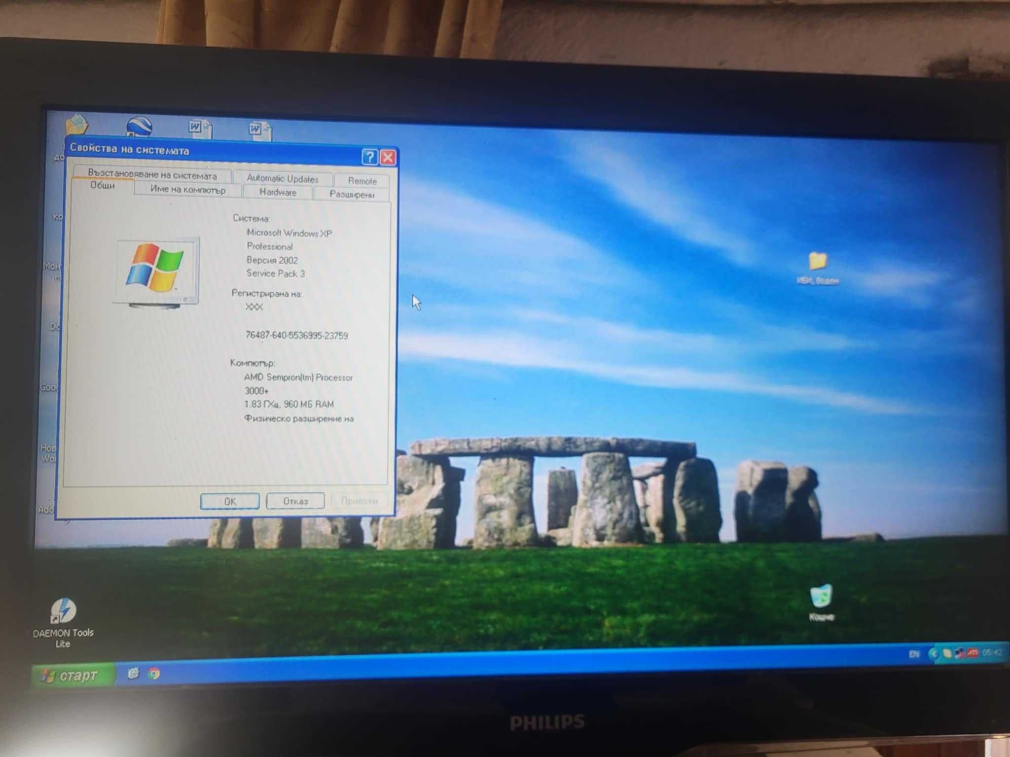Click the Компютър: heading
This screenshot has height=757, width=1010.
point(252,363)
